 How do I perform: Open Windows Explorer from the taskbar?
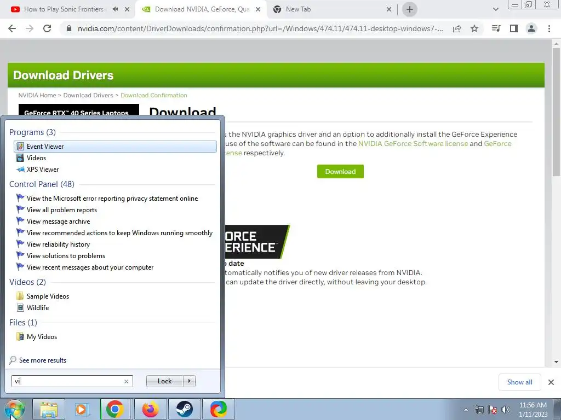click(49, 409)
